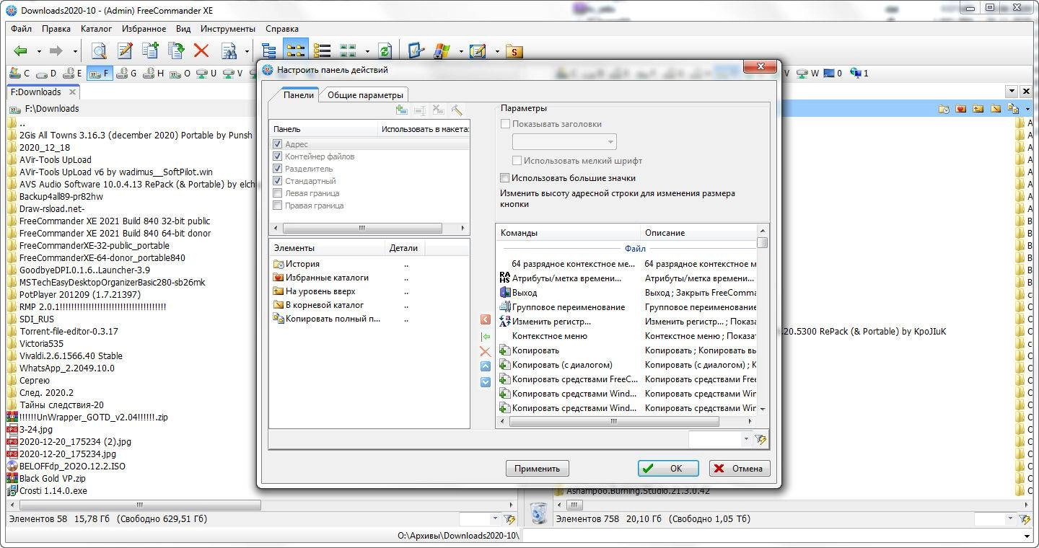
Task: Click the hammer settings icon in dialog
Action: [x=457, y=110]
